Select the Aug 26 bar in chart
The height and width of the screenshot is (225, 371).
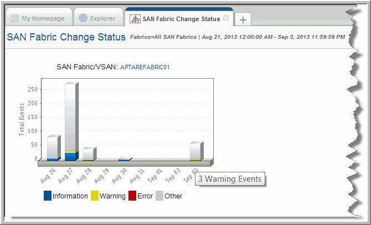tap(52, 148)
